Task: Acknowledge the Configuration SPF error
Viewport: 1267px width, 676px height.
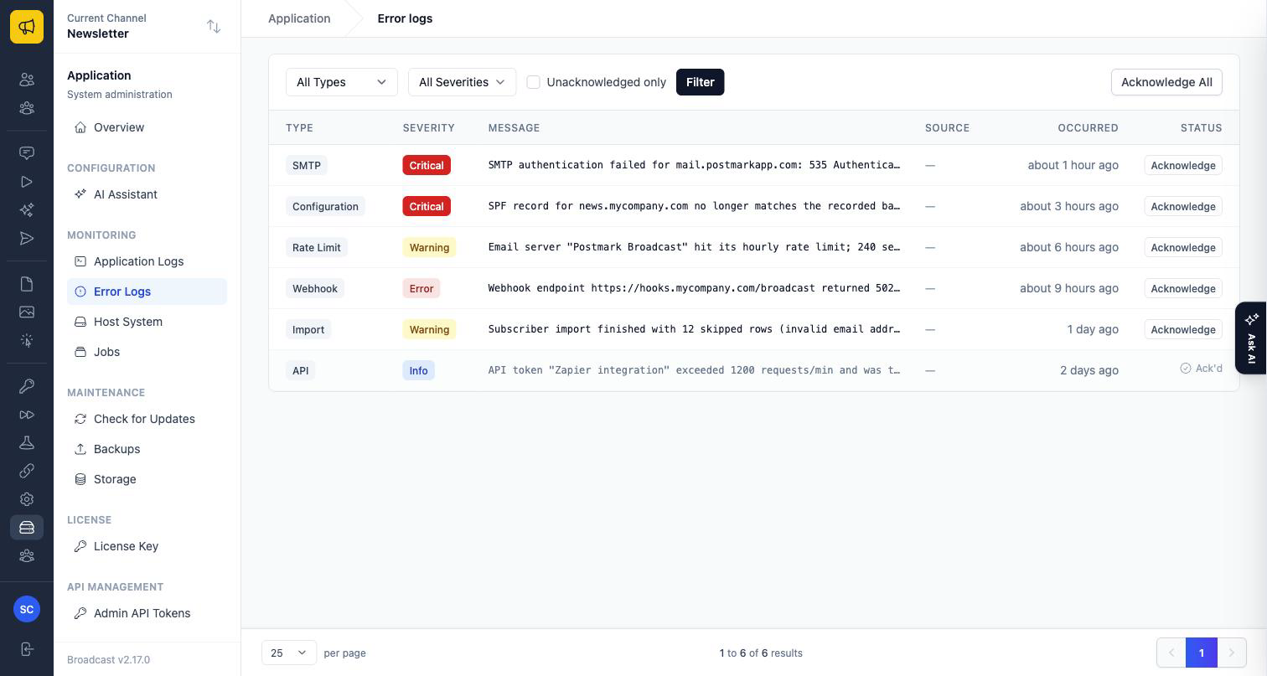Action: click(1183, 206)
